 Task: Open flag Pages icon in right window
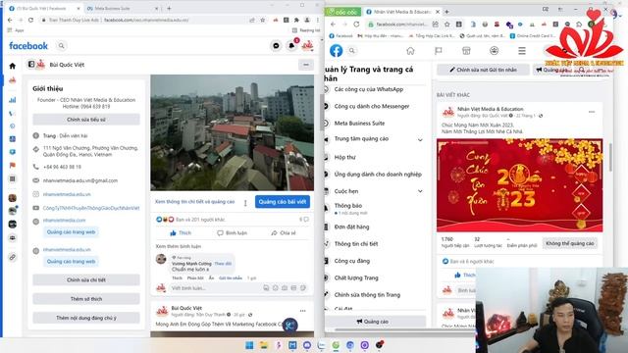click(439, 51)
